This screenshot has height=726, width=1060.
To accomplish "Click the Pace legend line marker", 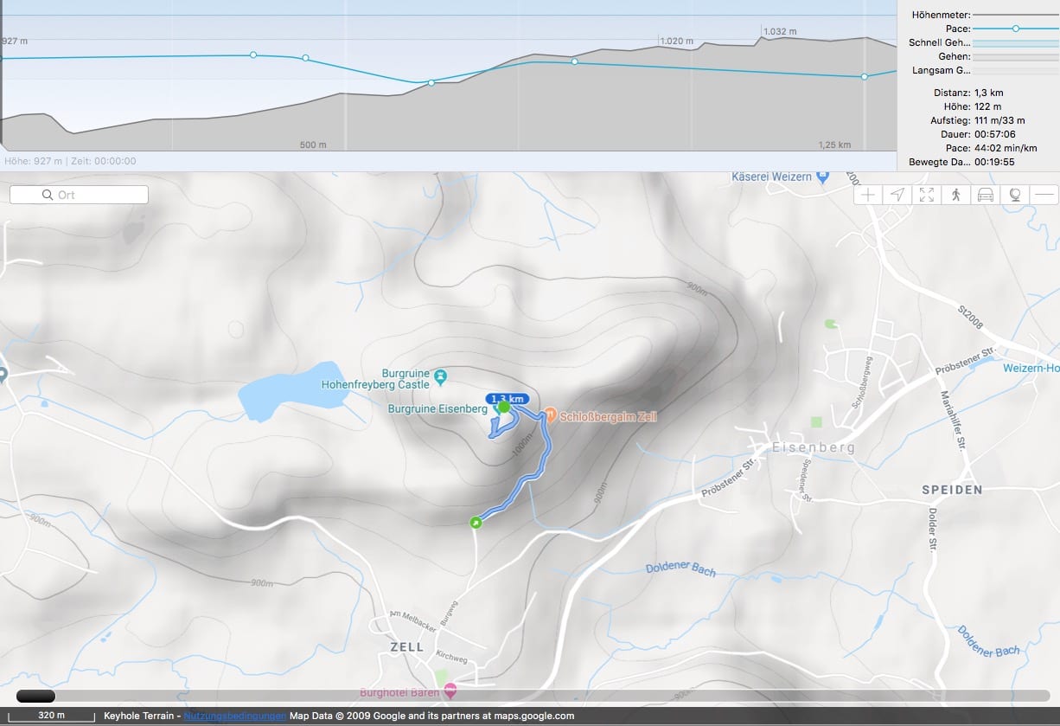I will tap(1015, 29).
